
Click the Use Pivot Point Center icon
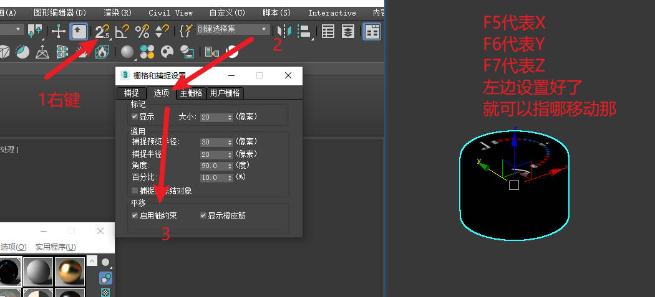click(x=35, y=32)
